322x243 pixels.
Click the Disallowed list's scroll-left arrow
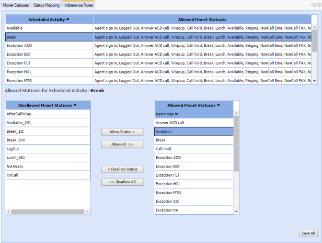(8, 211)
